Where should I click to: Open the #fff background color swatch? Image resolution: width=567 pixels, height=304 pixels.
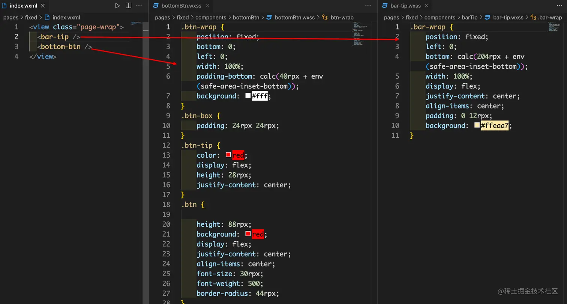(248, 95)
